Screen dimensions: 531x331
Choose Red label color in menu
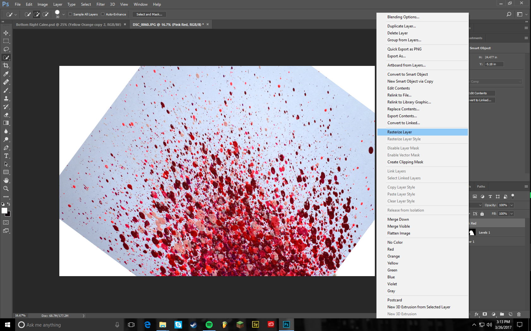[x=422, y=249]
